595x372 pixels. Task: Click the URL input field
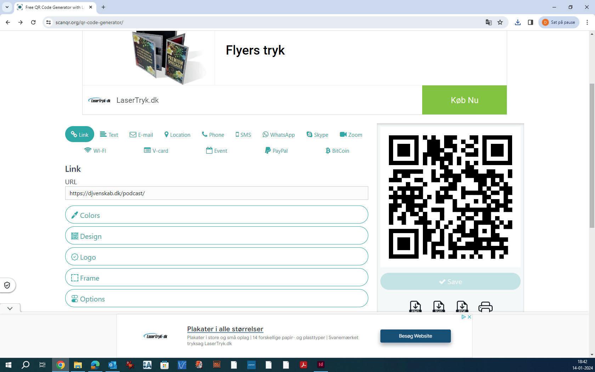coord(216,193)
